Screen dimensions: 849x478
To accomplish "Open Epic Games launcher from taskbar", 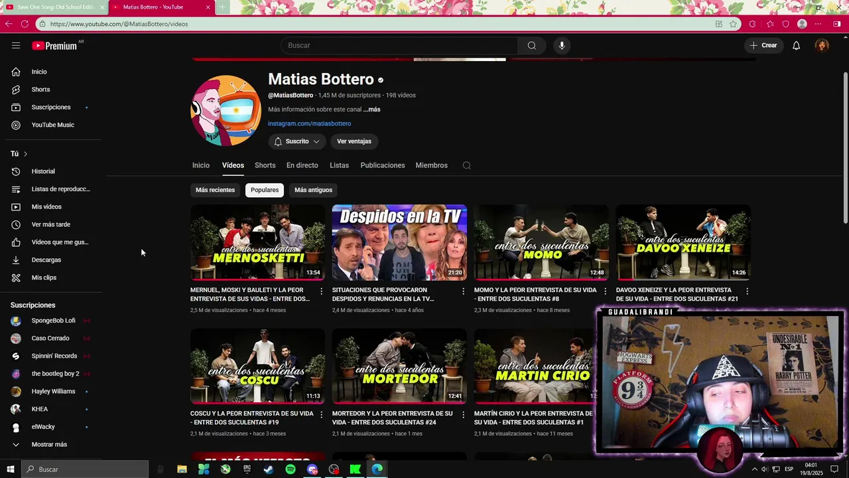I will 247,469.
